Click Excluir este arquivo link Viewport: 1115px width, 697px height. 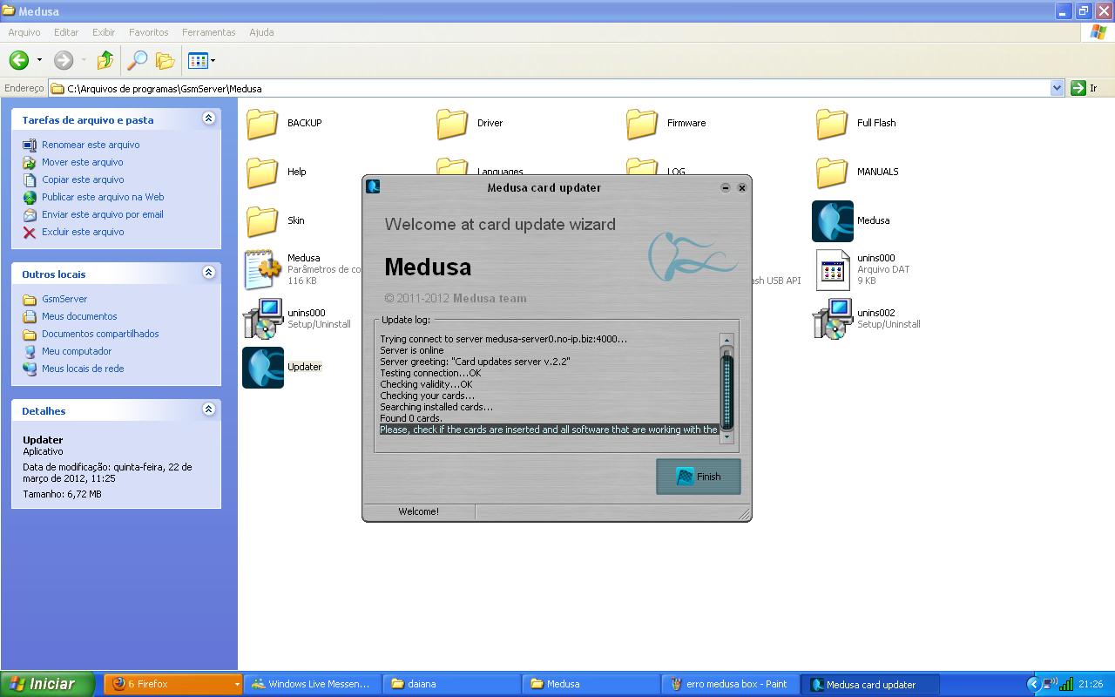coord(83,232)
